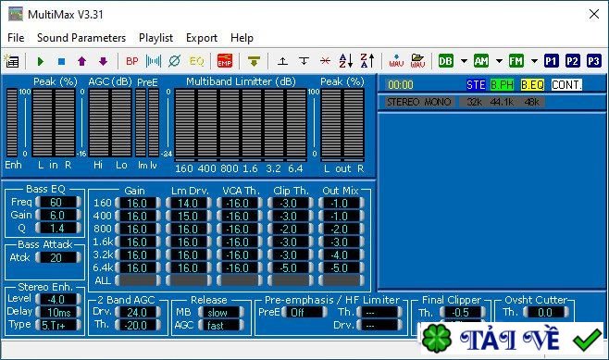Viewport: 609px width, 360px height.
Task: Select the MONO mode label
Action: [438, 102]
